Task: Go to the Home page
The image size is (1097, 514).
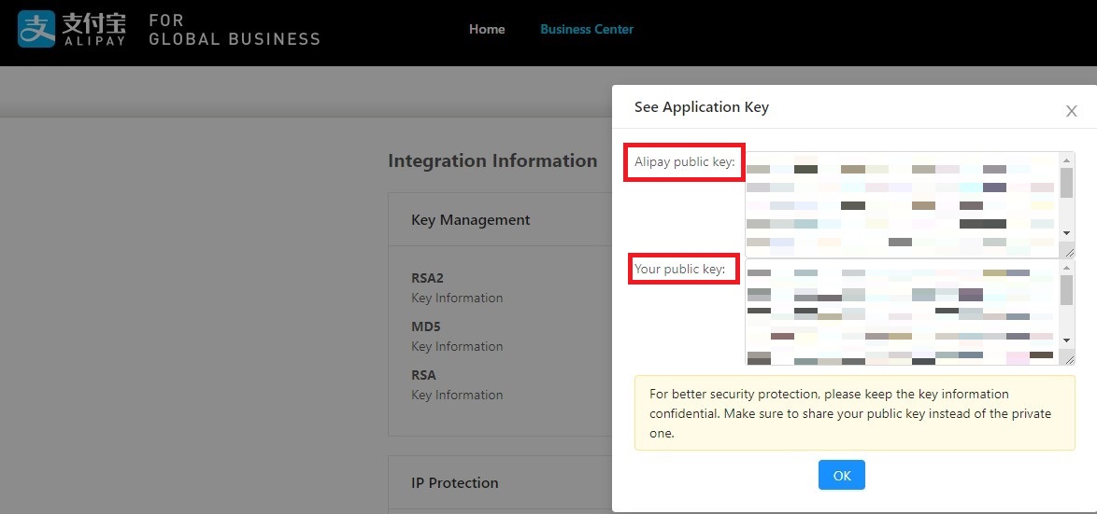Action: pos(487,29)
